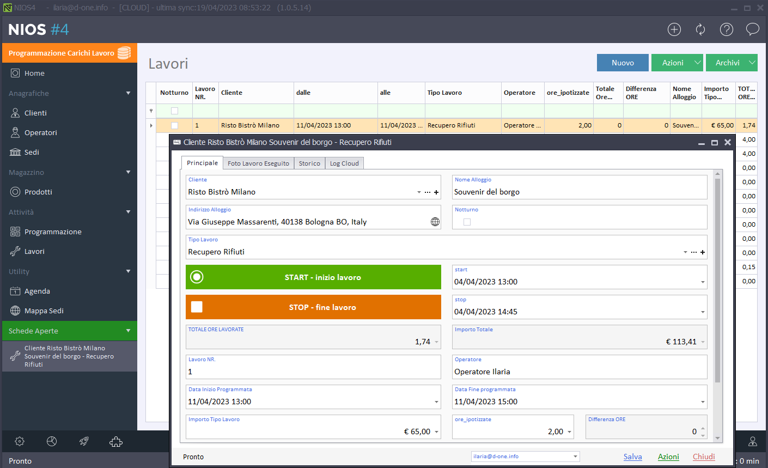Open the Log Cloud tab

[x=344, y=163]
